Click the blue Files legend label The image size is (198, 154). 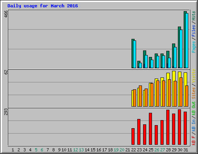(x=193, y=31)
